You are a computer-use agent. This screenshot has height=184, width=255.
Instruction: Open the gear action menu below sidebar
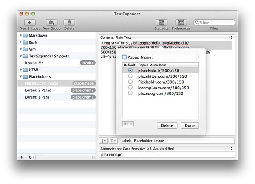[31, 157]
